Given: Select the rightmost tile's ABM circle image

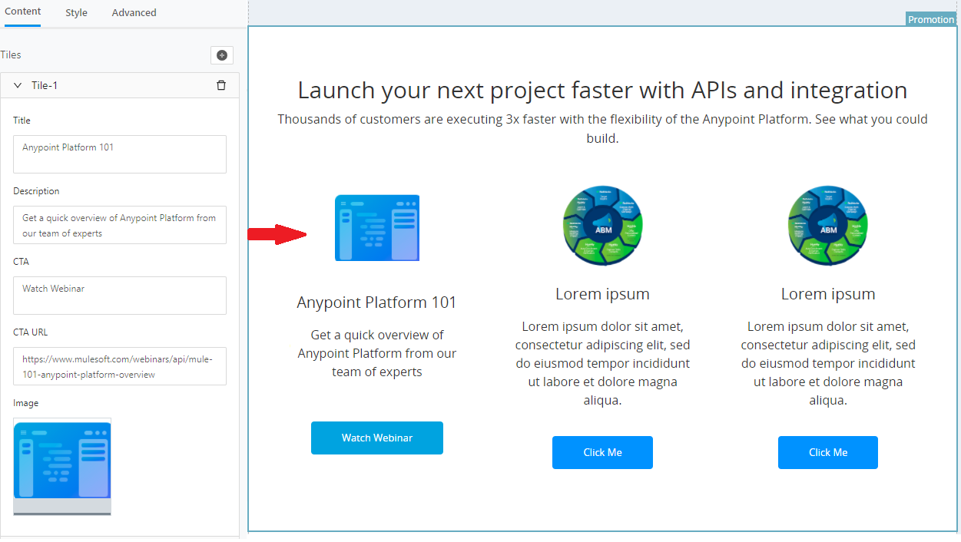Looking at the screenshot, I should click(x=828, y=224).
